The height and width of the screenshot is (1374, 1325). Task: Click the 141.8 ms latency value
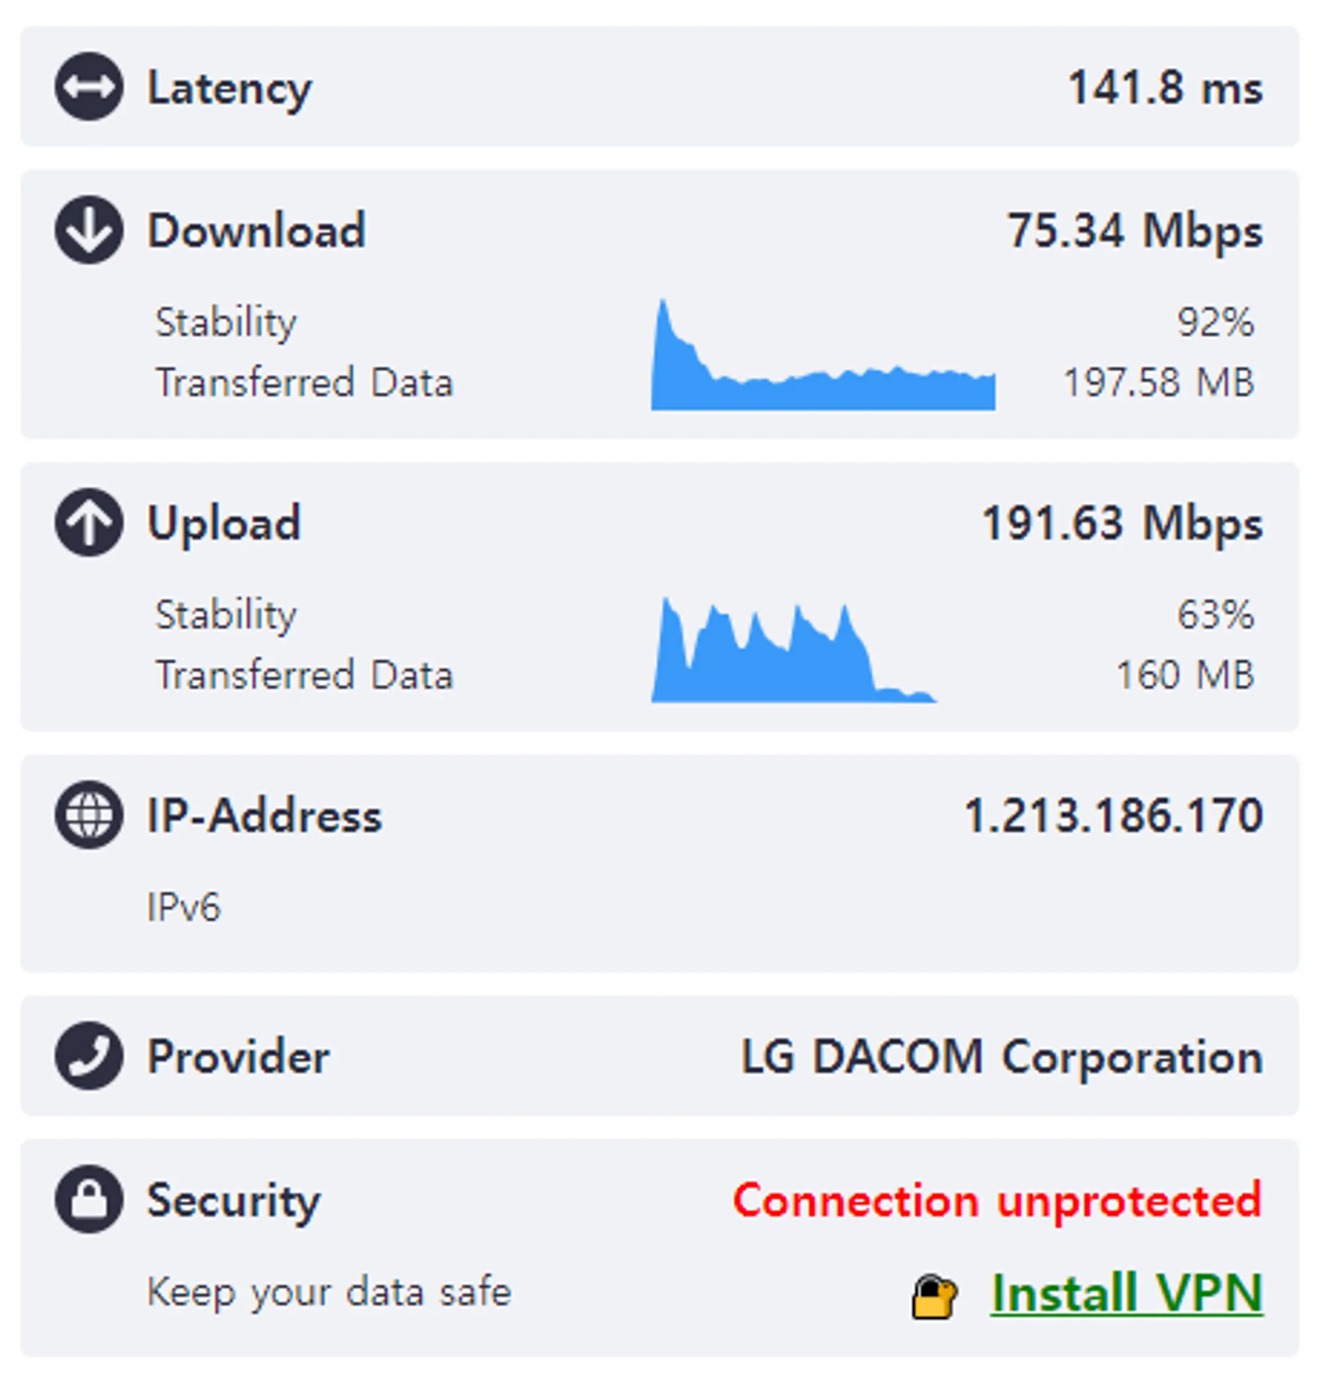click(x=1165, y=88)
